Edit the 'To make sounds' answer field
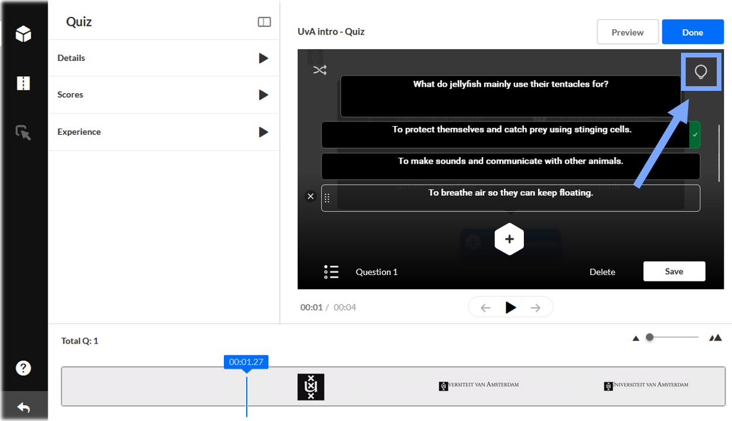Image resolution: width=732 pixels, height=421 pixels. 510,167
